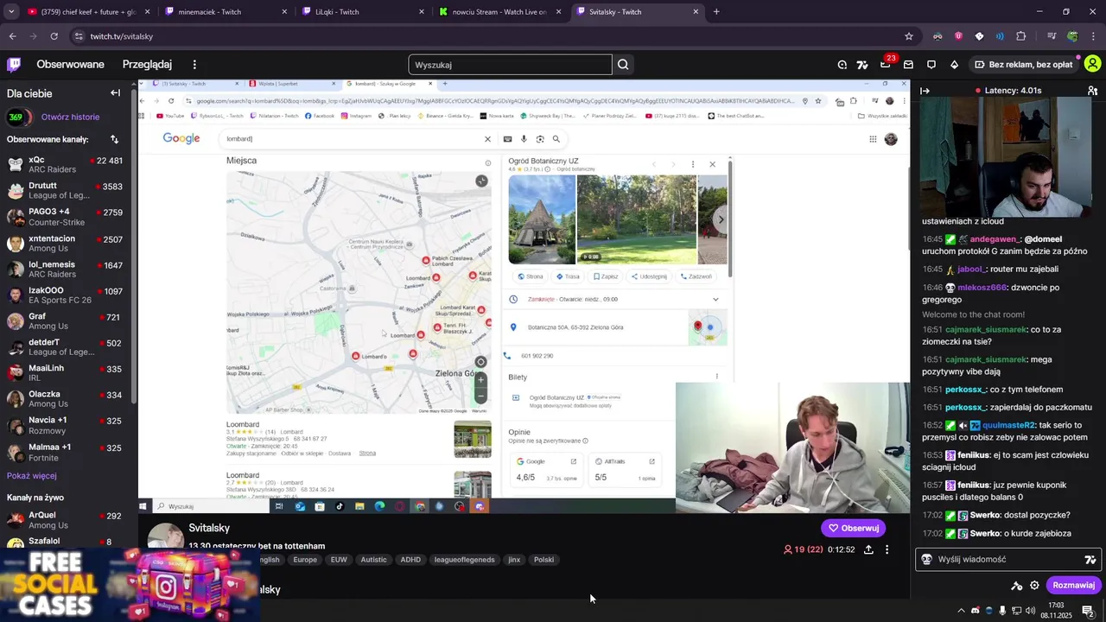Open MaaiLinh channel in sidebar

coord(66,373)
